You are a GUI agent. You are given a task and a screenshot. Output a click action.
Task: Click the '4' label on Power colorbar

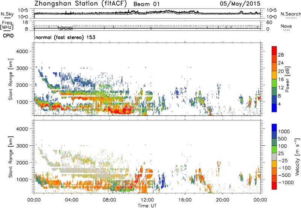pyautogui.click(x=280, y=104)
